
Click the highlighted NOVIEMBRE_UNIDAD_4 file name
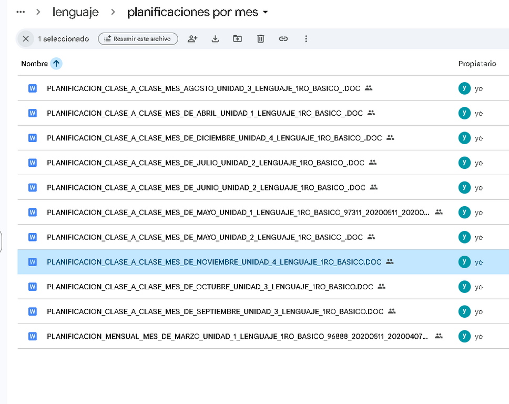tap(214, 262)
